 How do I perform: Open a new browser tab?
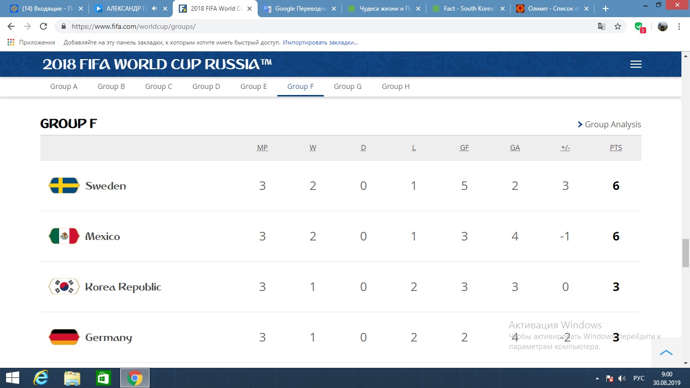coord(606,9)
